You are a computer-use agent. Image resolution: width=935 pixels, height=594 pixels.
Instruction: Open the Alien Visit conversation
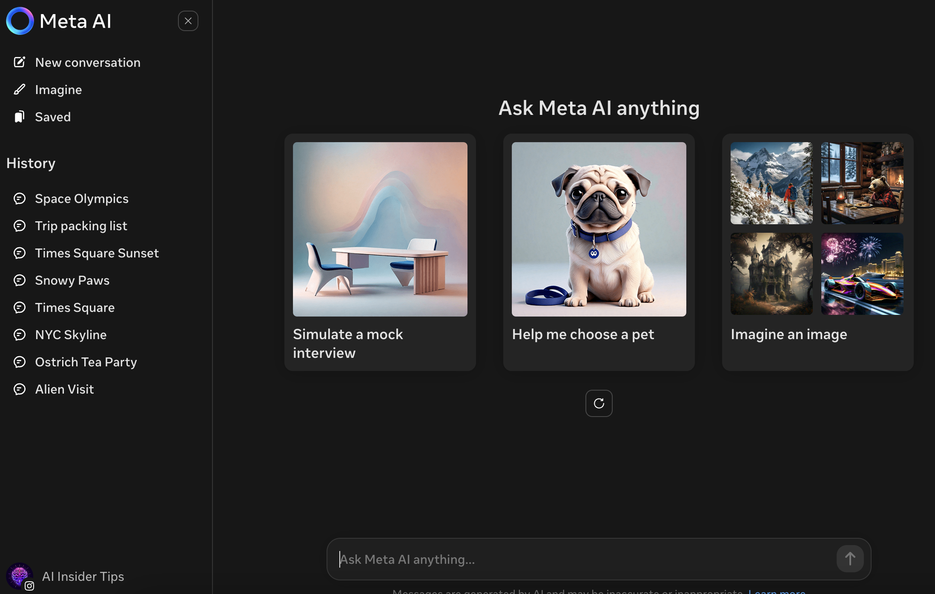(x=64, y=389)
